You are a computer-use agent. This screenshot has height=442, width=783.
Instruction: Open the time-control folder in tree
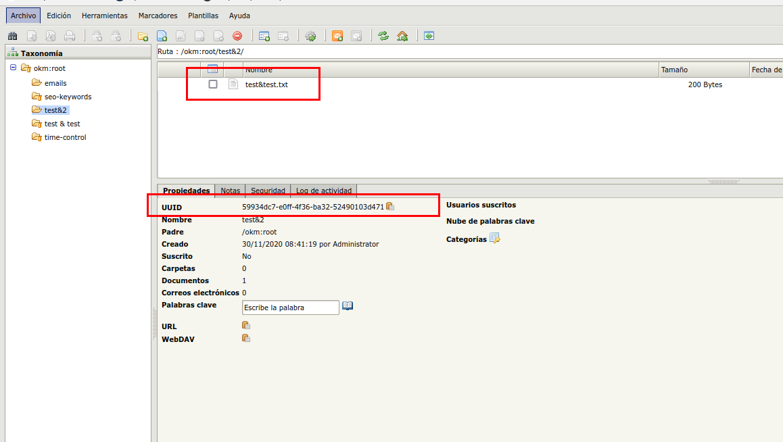[x=65, y=137]
